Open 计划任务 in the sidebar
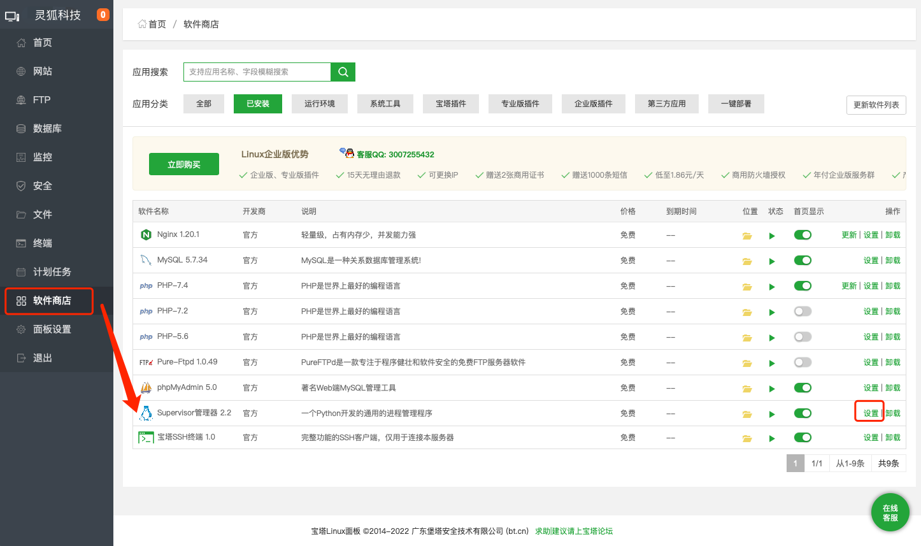 tap(57, 272)
